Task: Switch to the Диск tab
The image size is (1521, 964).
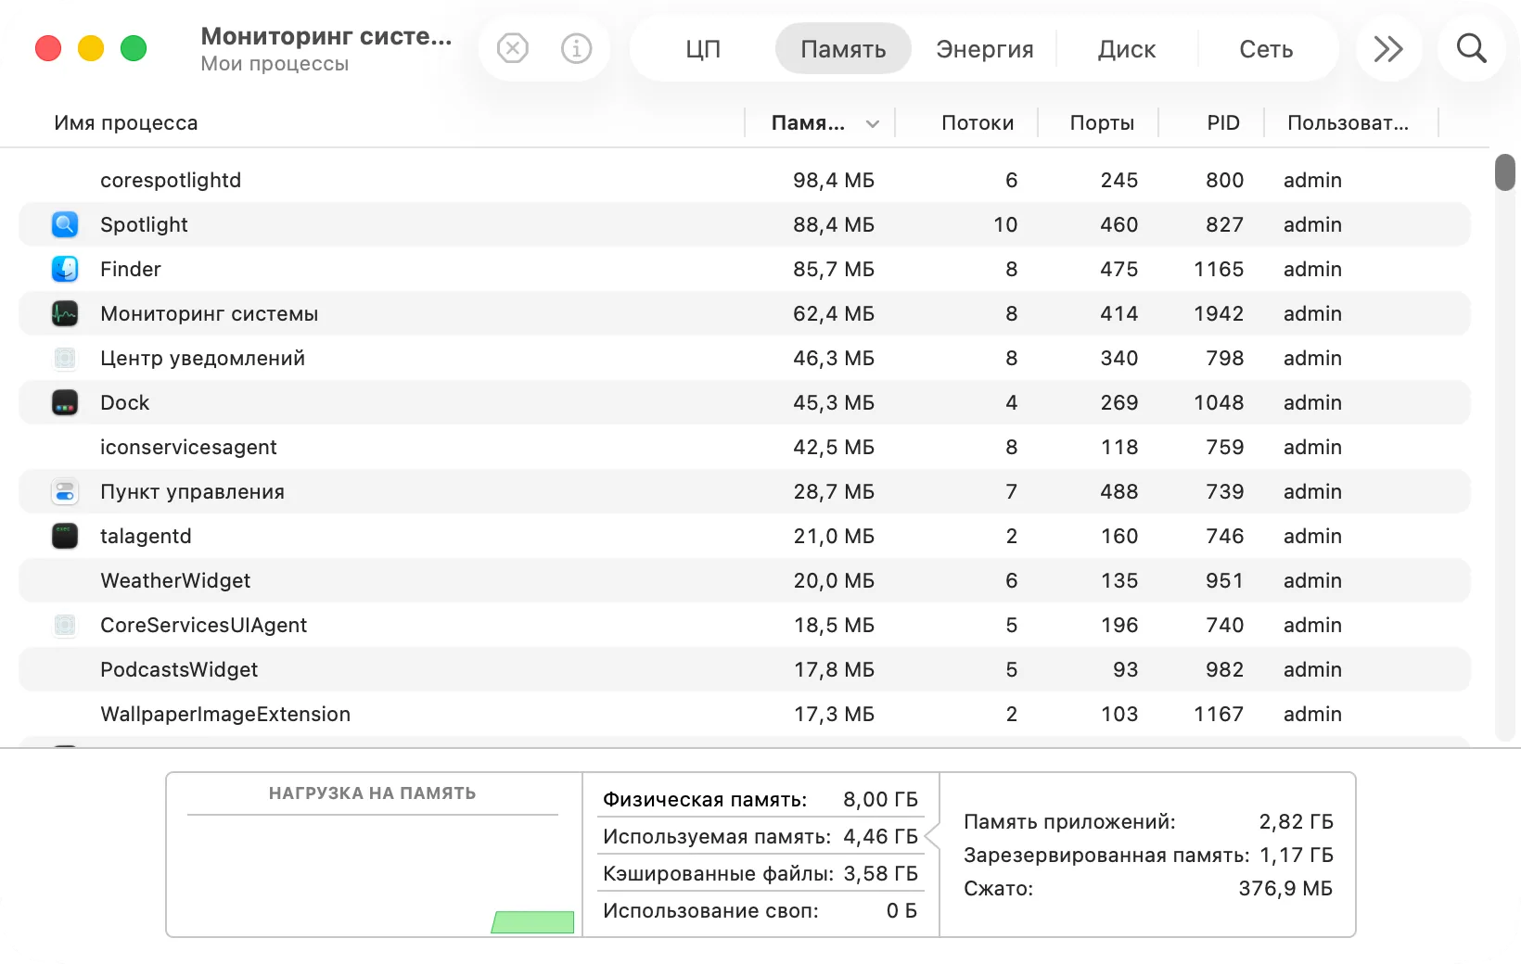Action: pyautogui.click(x=1127, y=49)
